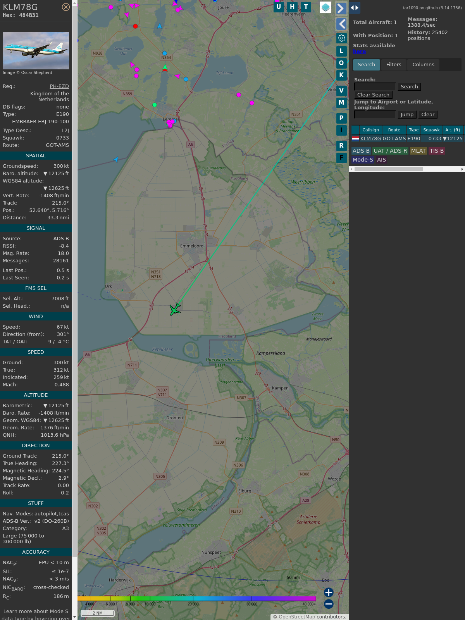Click the E190 type cell in table
Screen dimensions: 465x620
point(413,139)
